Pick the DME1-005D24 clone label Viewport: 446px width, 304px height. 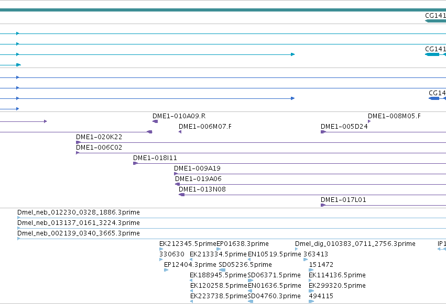point(344,127)
